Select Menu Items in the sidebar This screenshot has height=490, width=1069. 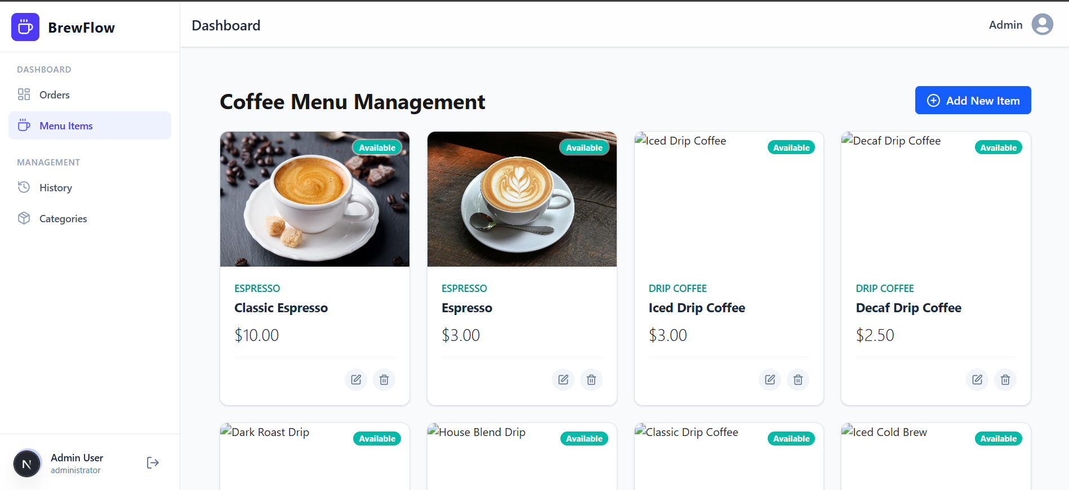point(90,125)
